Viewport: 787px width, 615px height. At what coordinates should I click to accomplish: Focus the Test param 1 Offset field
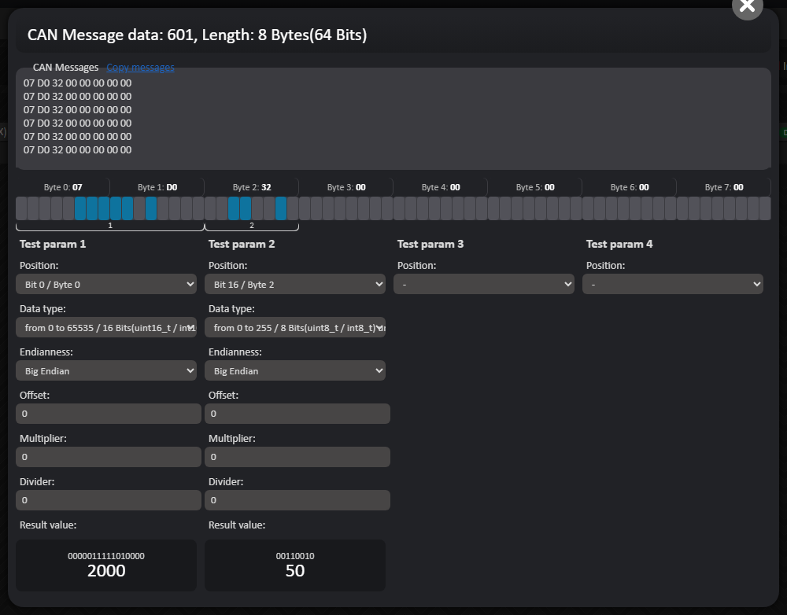pos(109,414)
